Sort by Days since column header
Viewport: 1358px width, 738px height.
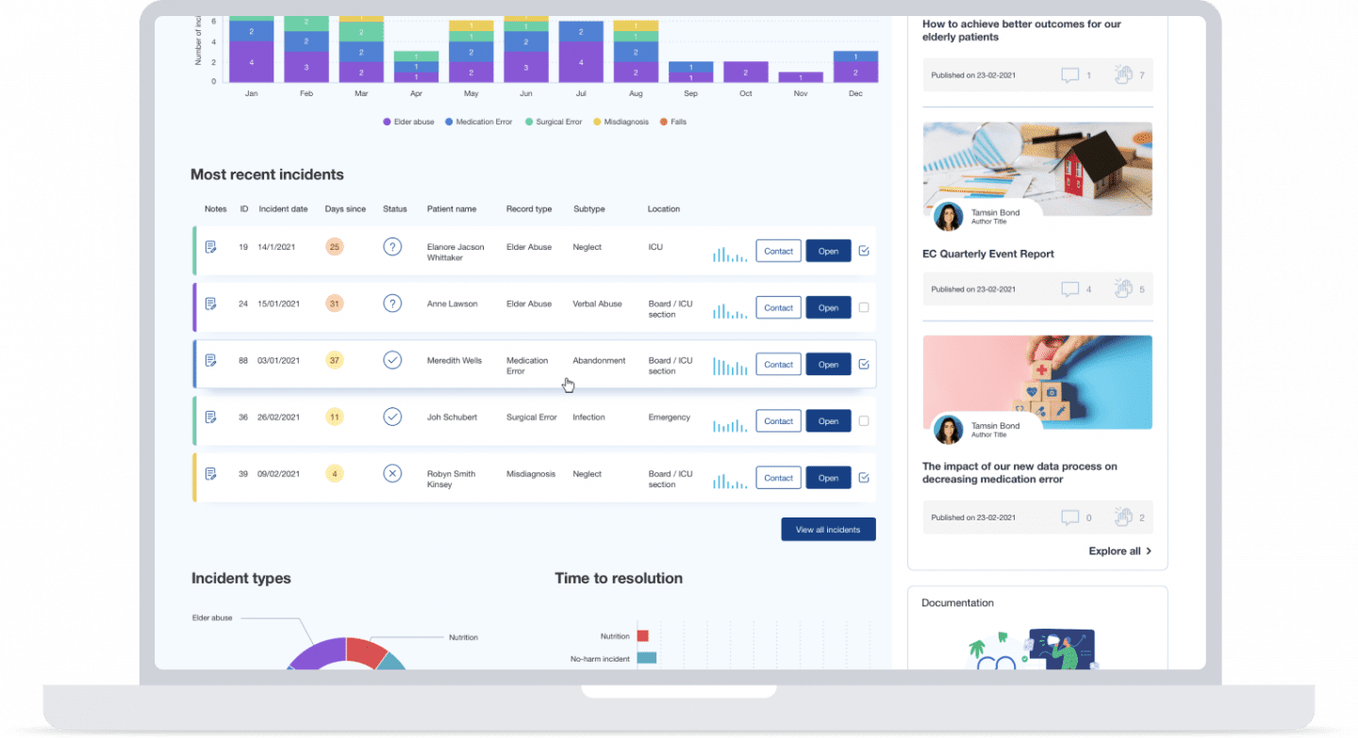pyautogui.click(x=345, y=209)
